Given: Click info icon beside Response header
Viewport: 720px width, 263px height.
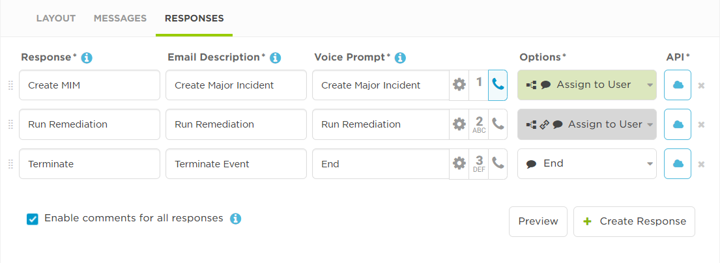Looking at the screenshot, I should pyautogui.click(x=87, y=58).
